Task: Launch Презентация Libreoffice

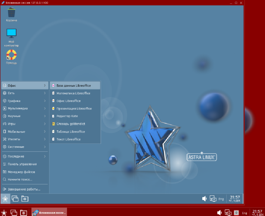Action: coord(75,108)
